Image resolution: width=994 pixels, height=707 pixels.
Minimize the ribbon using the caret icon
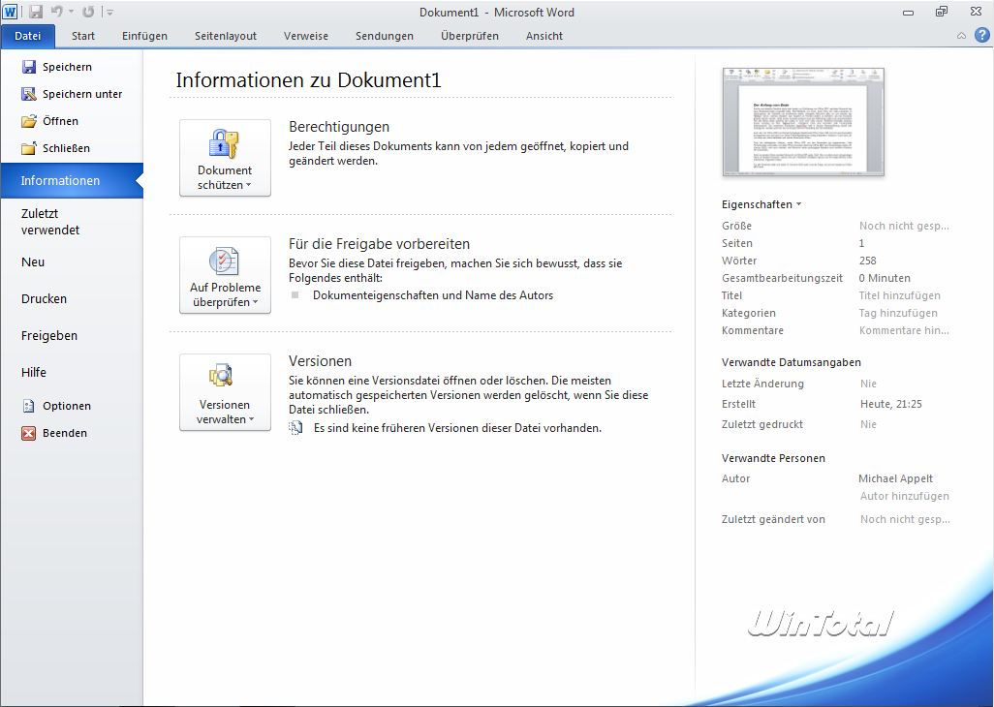coord(961,36)
